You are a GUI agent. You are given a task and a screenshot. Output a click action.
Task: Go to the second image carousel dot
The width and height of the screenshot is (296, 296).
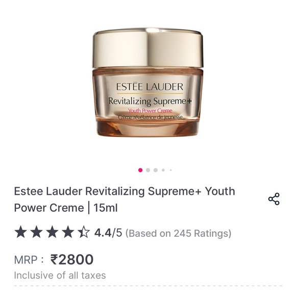click(x=148, y=170)
